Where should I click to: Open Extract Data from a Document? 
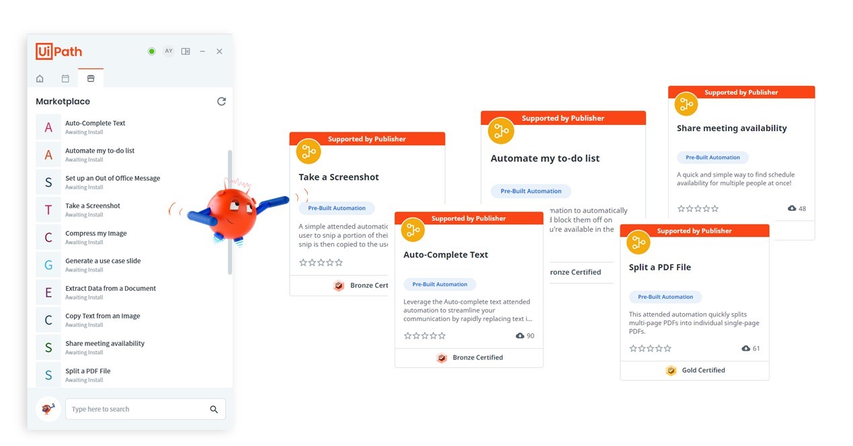[131, 292]
